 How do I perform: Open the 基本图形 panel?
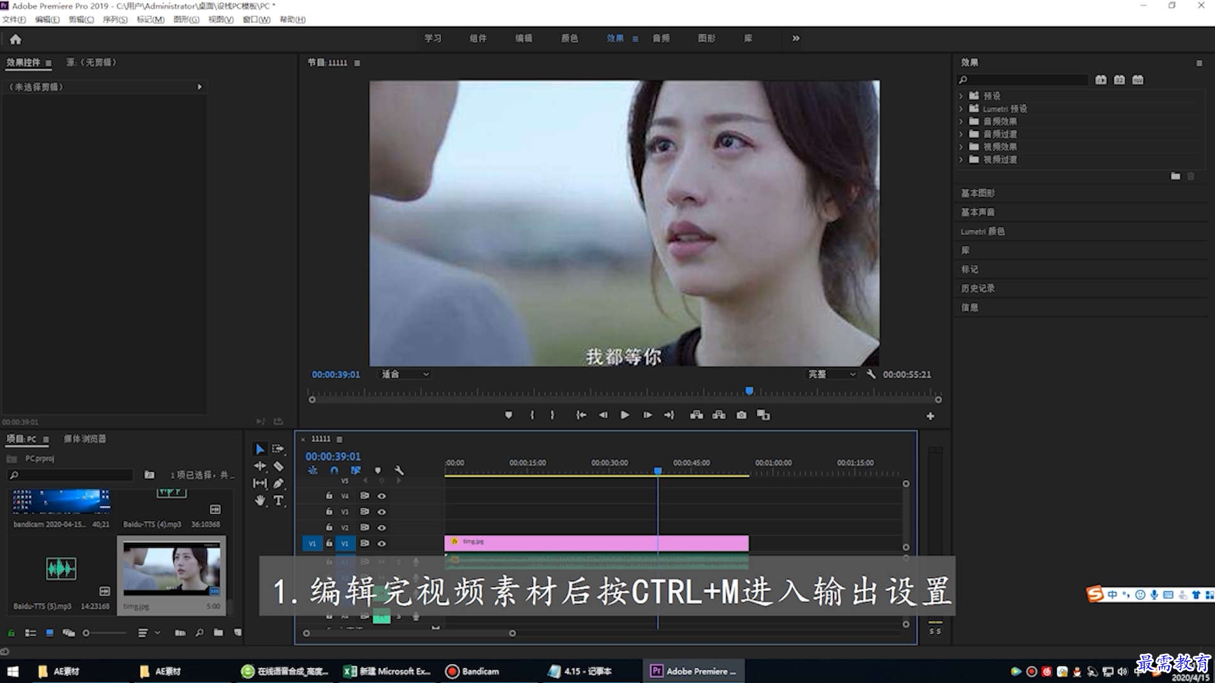pyautogui.click(x=978, y=193)
